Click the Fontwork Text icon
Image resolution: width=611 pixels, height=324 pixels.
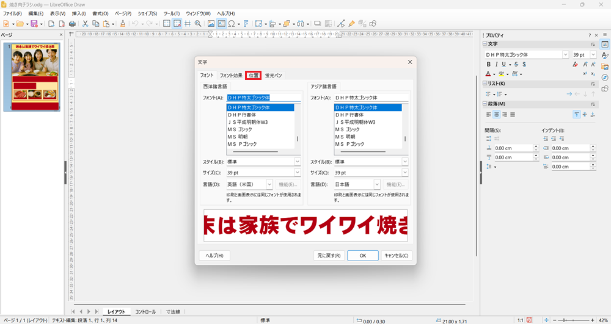246,24
